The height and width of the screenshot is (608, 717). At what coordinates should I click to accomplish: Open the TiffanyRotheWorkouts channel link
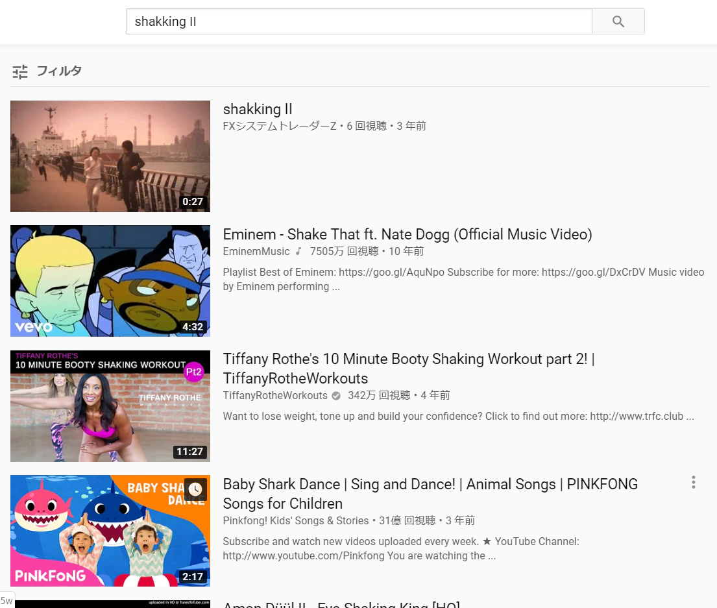[x=275, y=395]
